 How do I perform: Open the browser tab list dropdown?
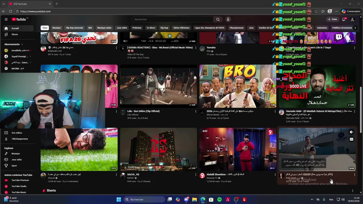click(4, 4)
